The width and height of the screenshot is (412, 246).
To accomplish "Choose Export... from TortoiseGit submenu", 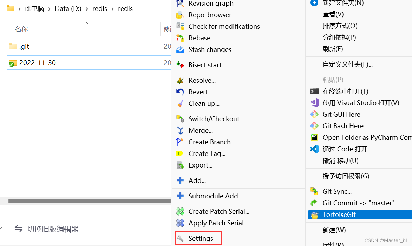I will click(238, 165).
